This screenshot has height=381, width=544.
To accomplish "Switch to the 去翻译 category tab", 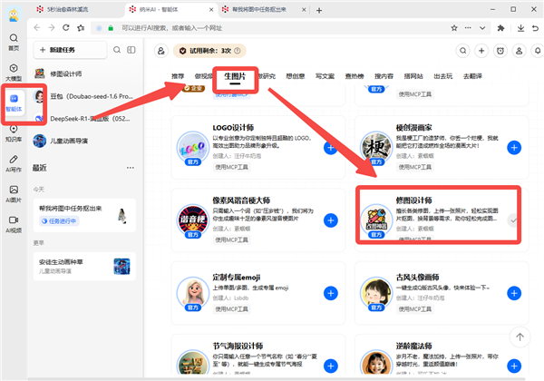I will pyautogui.click(x=472, y=76).
